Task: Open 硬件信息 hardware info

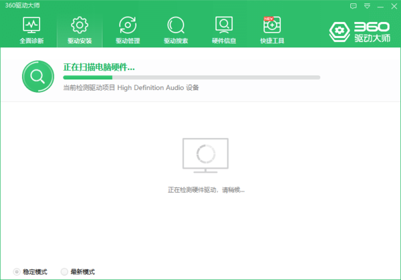Action: pos(224,30)
